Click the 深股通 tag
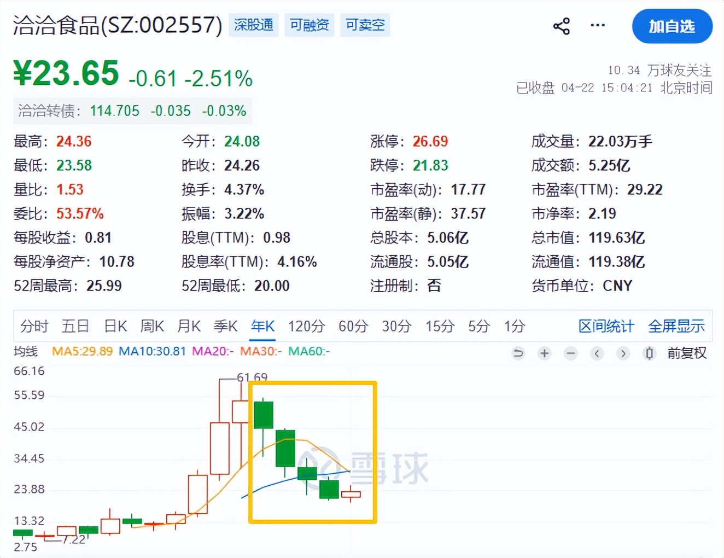The width and height of the screenshot is (724, 558). (254, 25)
